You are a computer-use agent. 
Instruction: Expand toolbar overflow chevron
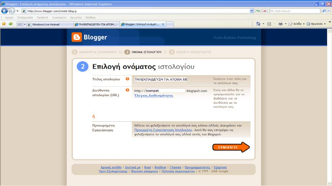point(330,22)
